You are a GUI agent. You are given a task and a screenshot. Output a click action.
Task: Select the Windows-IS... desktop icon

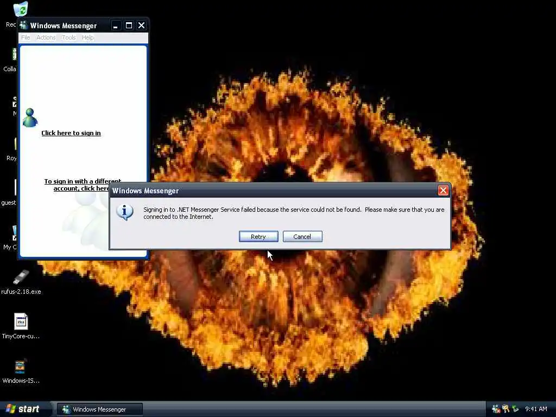click(20, 367)
